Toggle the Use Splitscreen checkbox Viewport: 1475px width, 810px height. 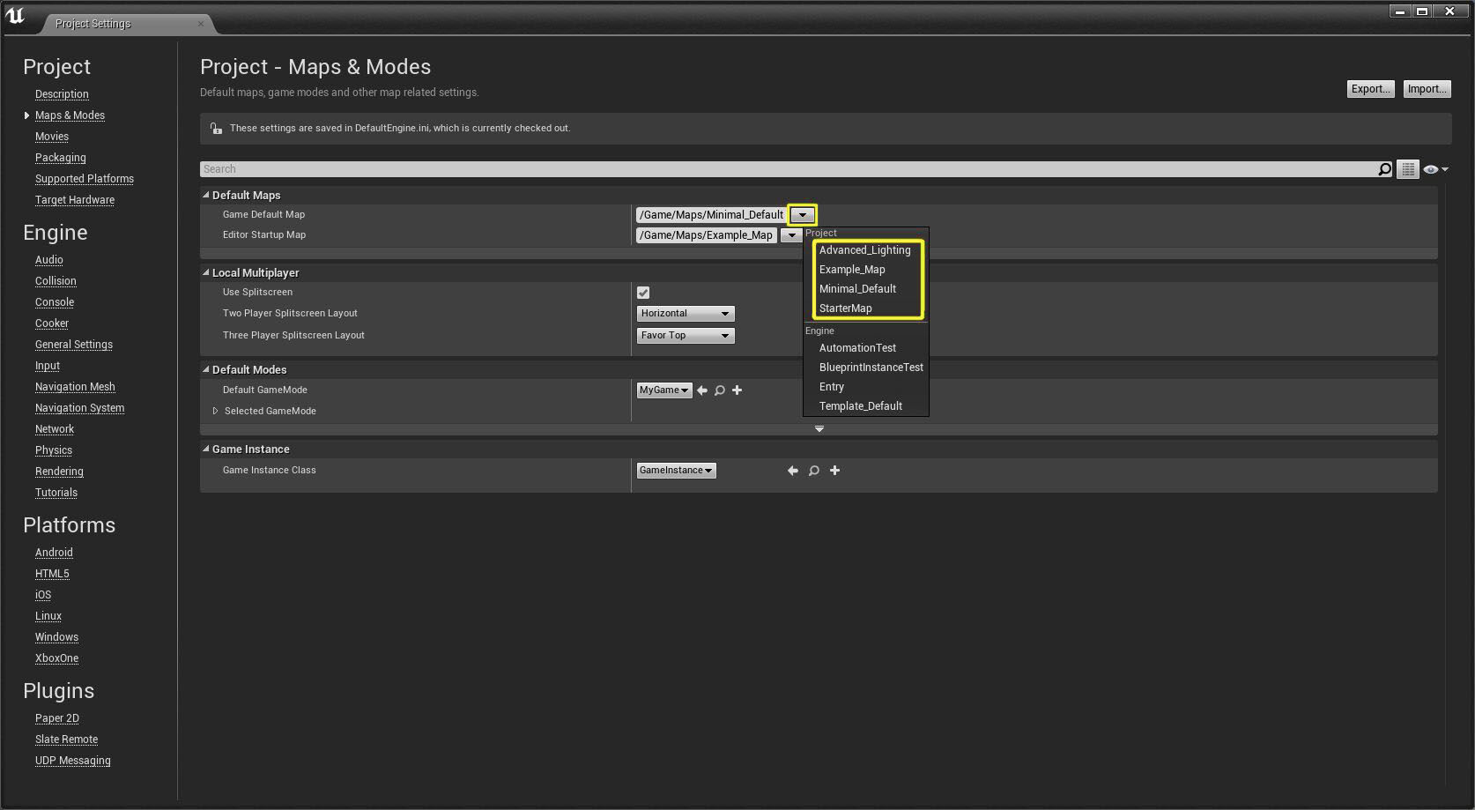click(x=643, y=293)
